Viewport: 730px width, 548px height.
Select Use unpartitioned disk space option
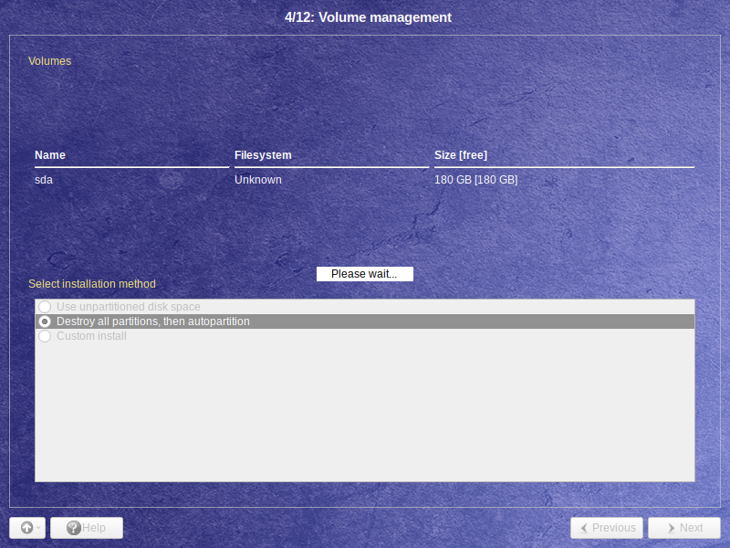tap(364, 307)
